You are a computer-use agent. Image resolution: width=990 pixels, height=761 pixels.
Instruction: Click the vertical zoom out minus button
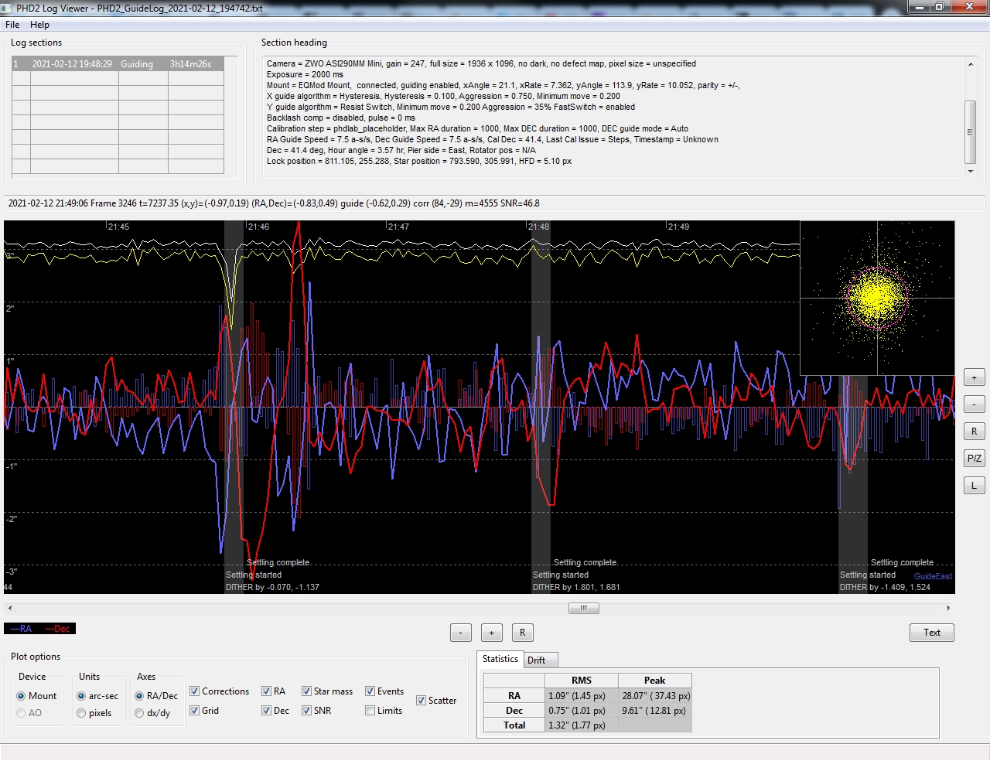tap(974, 404)
